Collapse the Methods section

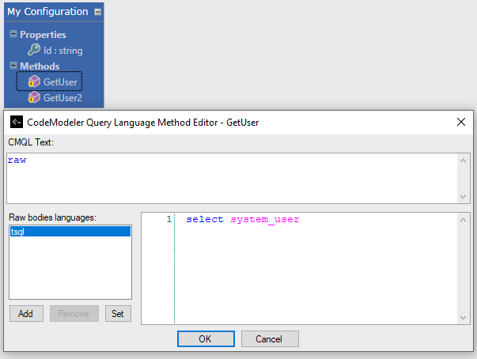[13, 66]
